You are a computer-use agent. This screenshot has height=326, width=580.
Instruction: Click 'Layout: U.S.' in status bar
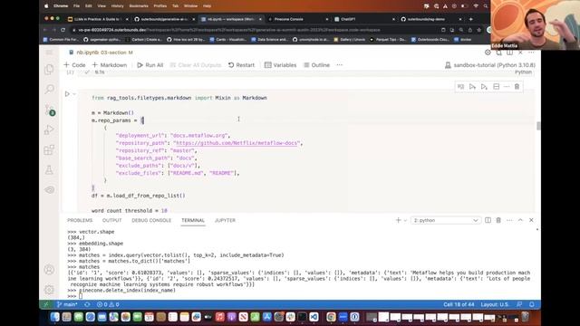(495, 304)
